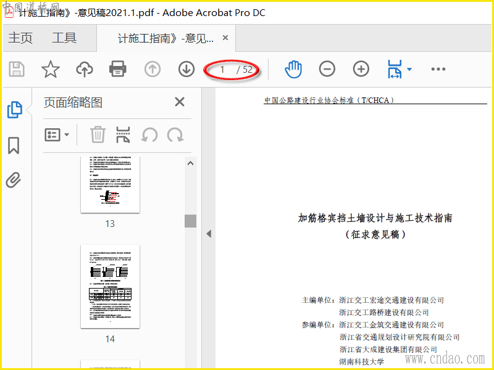Click the 页面缩略图 panel title
Screen dimensions: 494x370
(73, 102)
